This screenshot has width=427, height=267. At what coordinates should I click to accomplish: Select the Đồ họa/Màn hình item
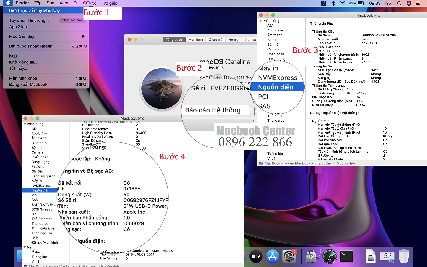point(44,242)
